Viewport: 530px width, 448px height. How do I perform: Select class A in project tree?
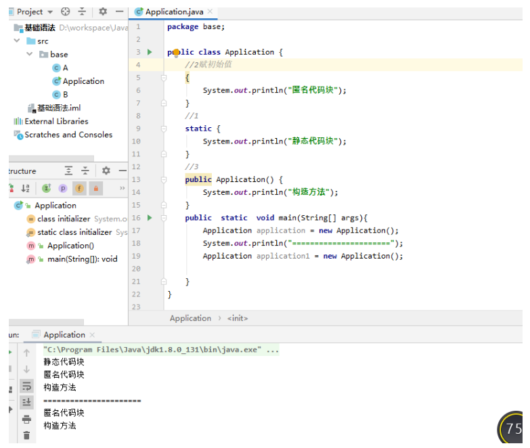pos(60,68)
